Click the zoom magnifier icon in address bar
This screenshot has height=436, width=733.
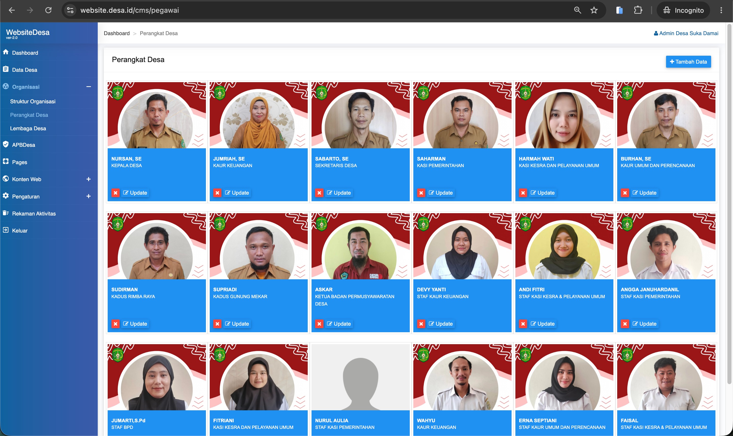[x=577, y=10]
